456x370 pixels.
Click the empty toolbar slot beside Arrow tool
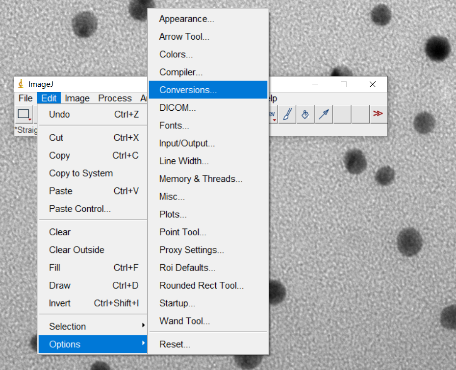342,114
